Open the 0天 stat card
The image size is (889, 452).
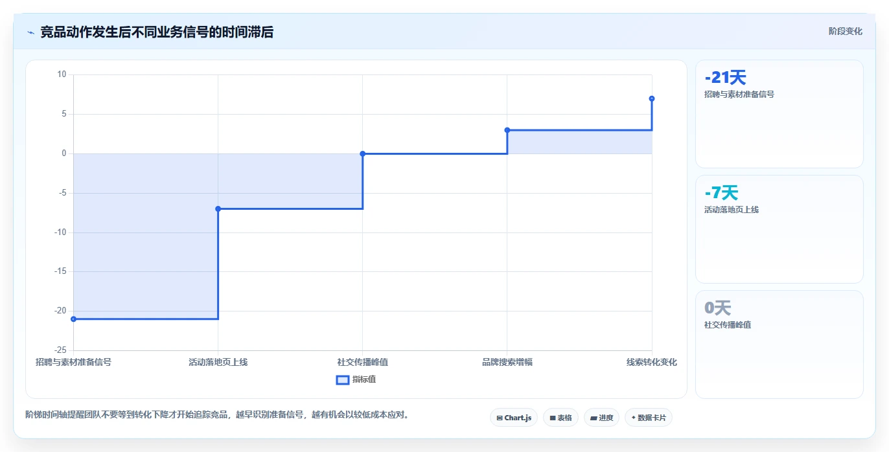click(779, 345)
